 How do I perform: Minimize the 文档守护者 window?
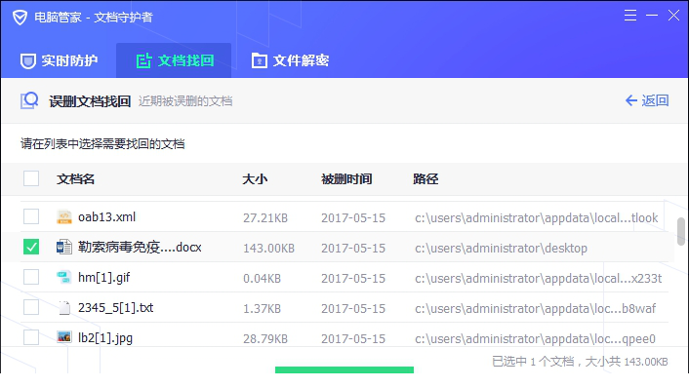pyautogui.click(x=652, y=16)
